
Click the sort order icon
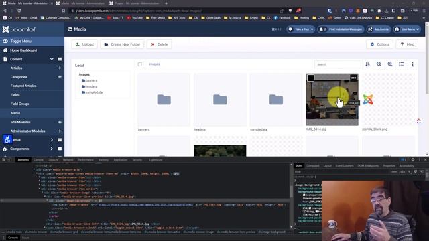[x=368, y=64]
